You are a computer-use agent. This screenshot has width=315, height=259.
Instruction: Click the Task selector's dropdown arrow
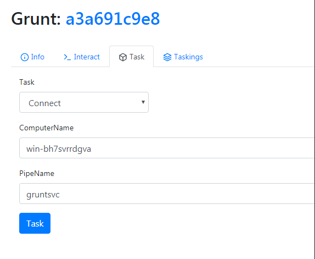point(143,102)
